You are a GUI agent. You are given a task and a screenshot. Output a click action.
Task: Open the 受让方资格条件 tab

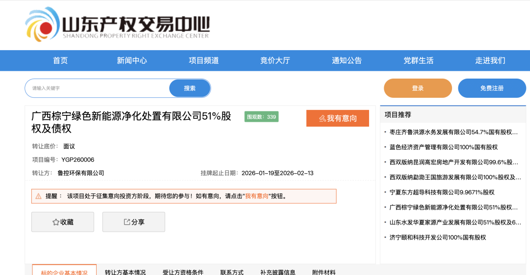coord(183,272)
